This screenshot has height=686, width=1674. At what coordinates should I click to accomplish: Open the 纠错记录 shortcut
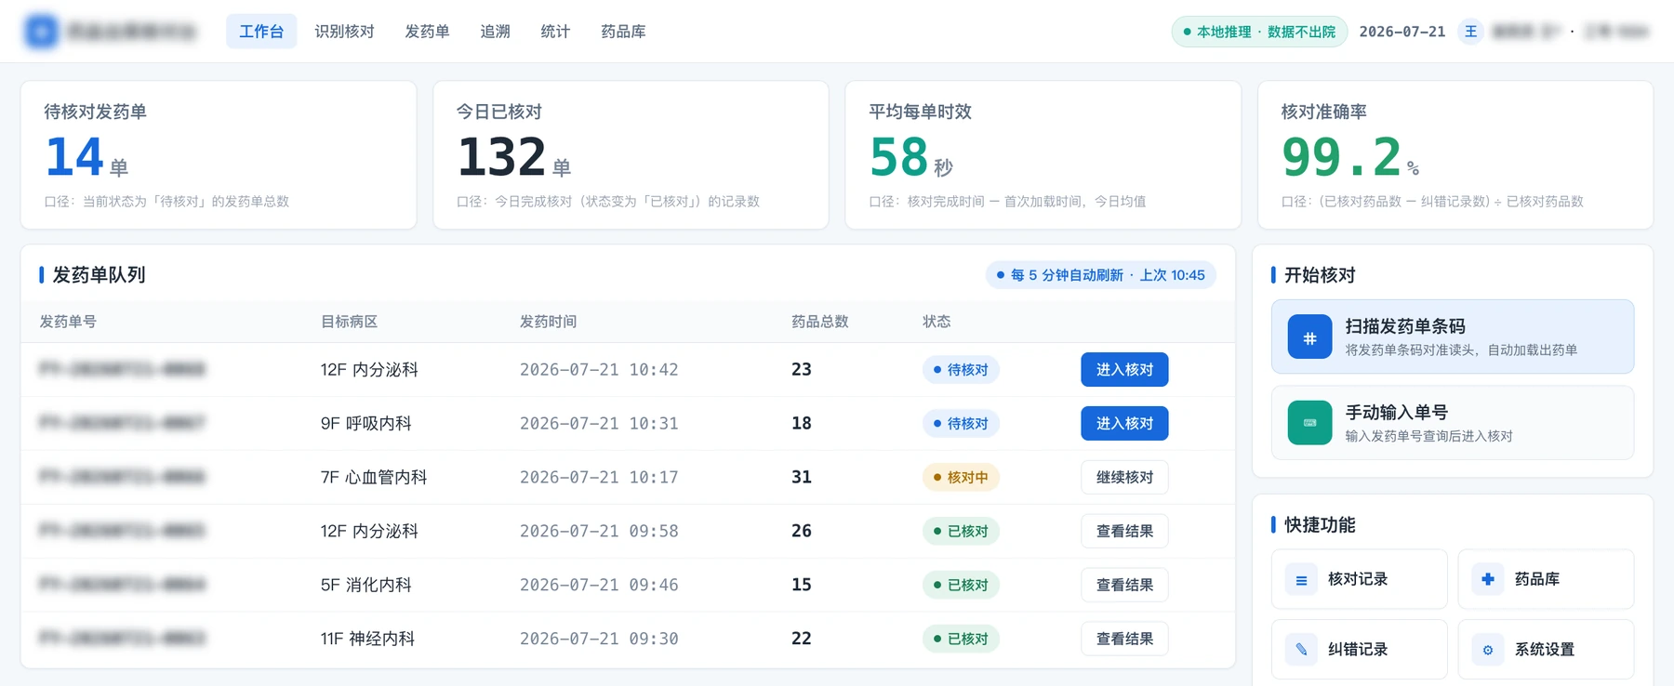(1359, 649)
